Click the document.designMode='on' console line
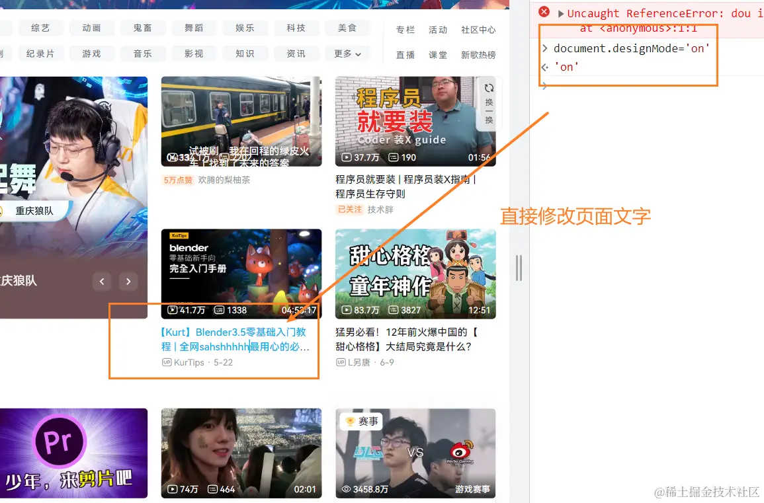Viewport: 764px width, 503px height. tap(632, 48)
